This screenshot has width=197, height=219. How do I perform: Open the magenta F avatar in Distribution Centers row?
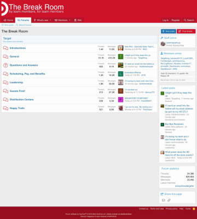coord(120,100)
